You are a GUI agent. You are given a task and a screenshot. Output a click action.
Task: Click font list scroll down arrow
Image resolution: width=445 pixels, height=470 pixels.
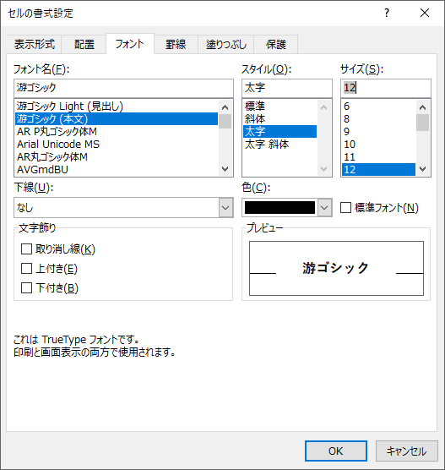(225, 169)
